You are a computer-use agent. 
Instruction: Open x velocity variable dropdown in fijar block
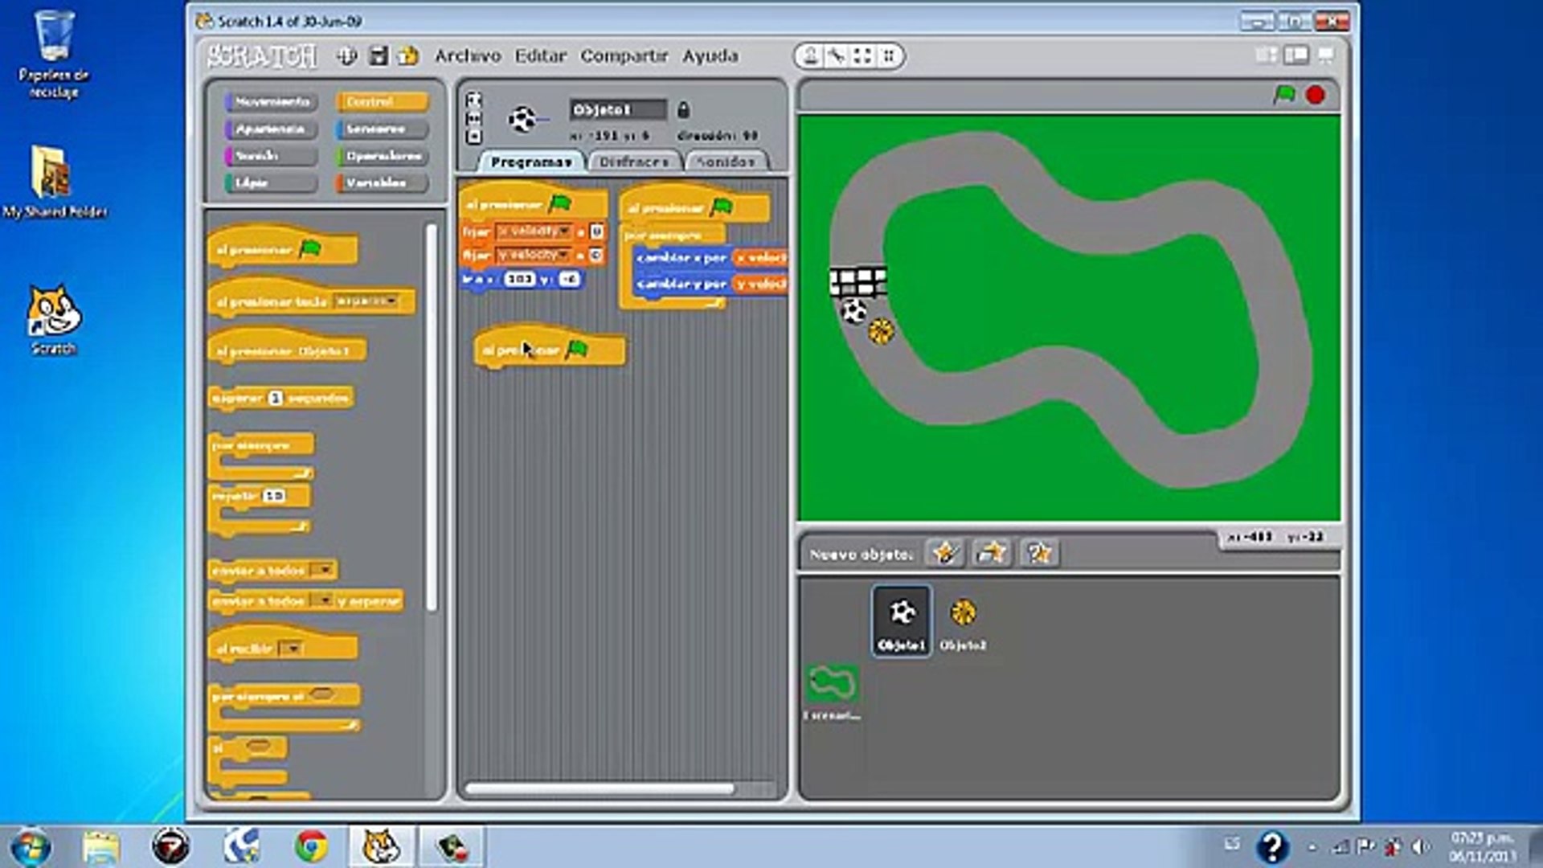click(565, 231)
